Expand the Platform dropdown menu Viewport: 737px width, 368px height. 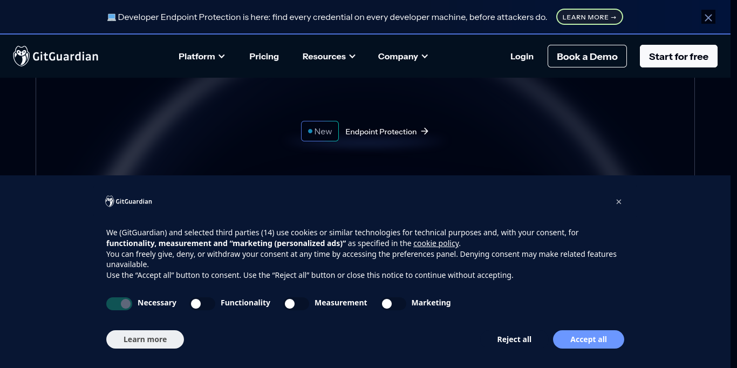tap(202, 56)
